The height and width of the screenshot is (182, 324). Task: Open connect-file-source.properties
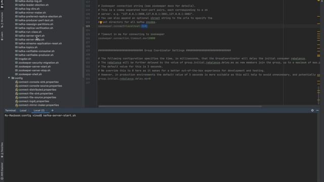(37, 98)
